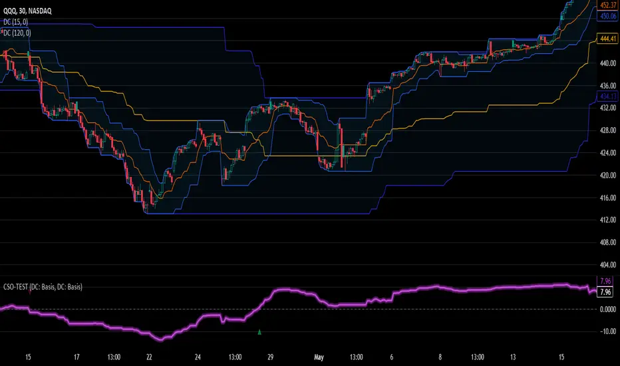Click the 15 date label at the left end of the time axis

coord(28,357)
